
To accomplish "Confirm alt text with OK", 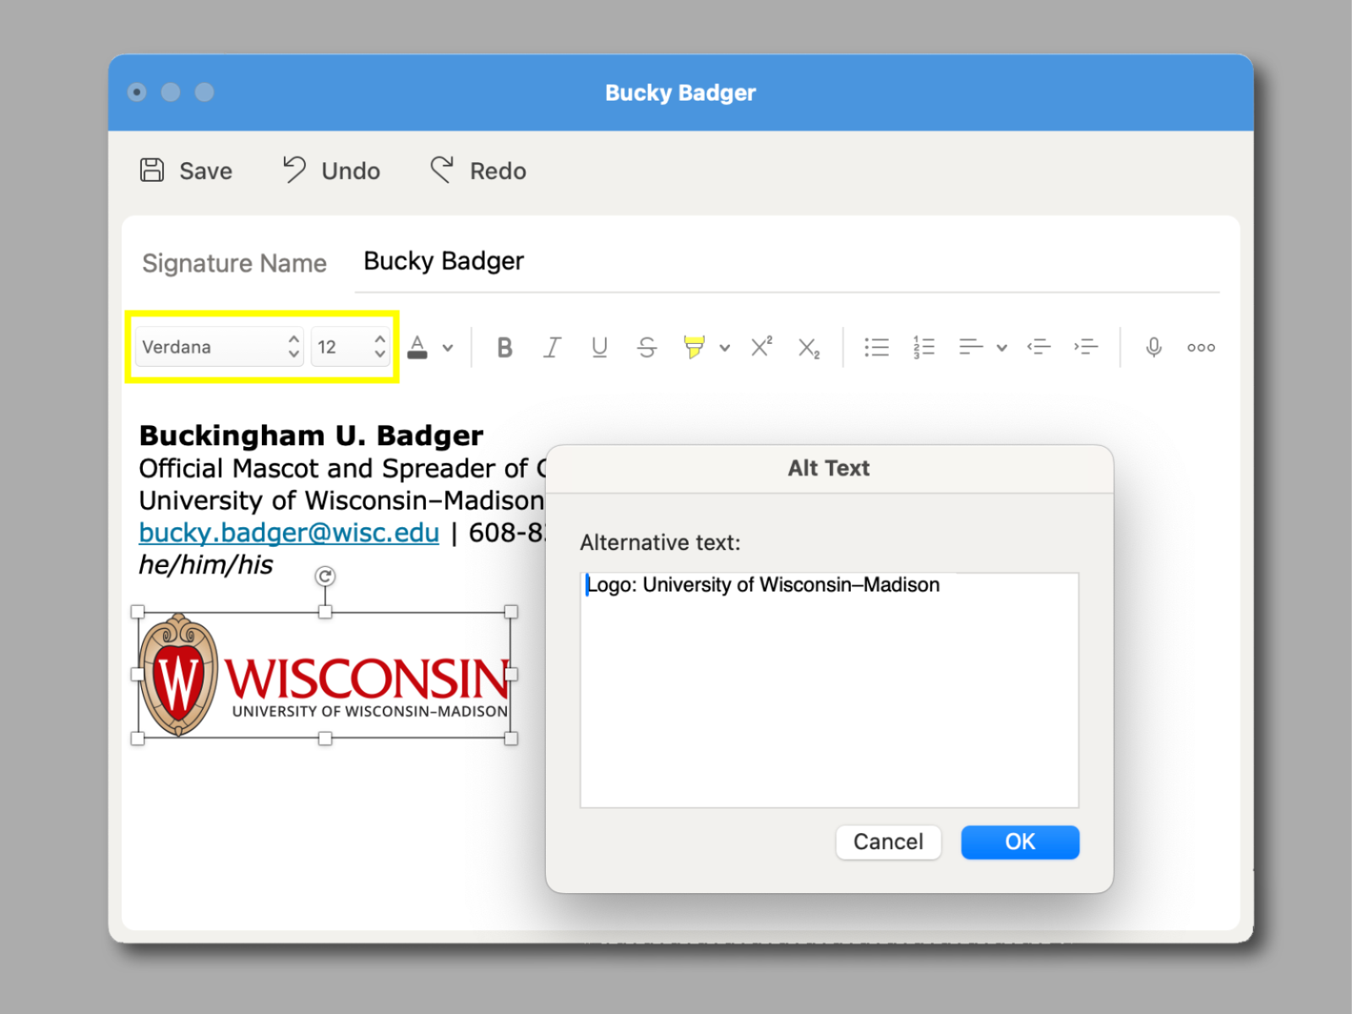I will [1019, 842].
